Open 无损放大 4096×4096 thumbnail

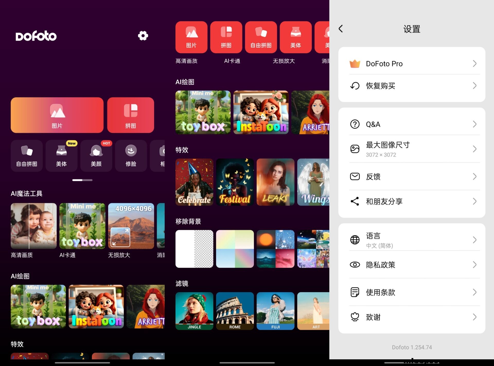(131, 226)
